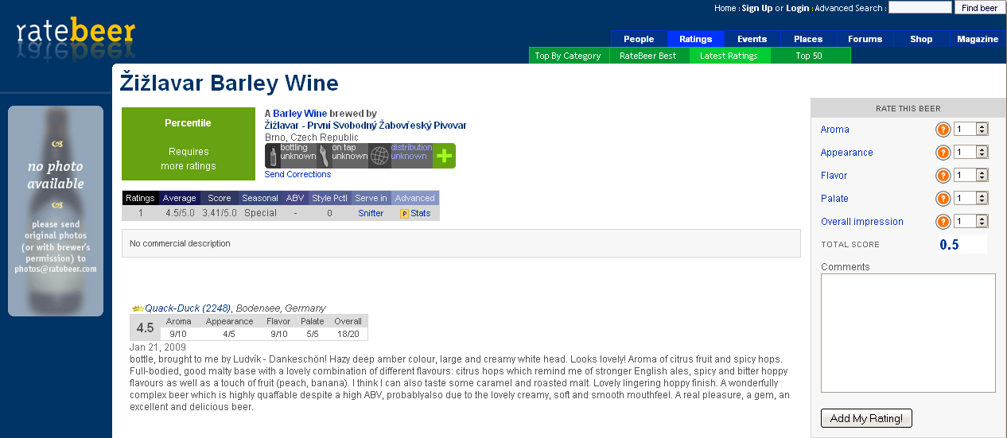Click the no photo available placeholder
The image size is (1007, 438).
click(x=56, y=211)
